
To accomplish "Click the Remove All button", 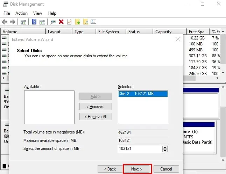I will [x=96, y=117].
